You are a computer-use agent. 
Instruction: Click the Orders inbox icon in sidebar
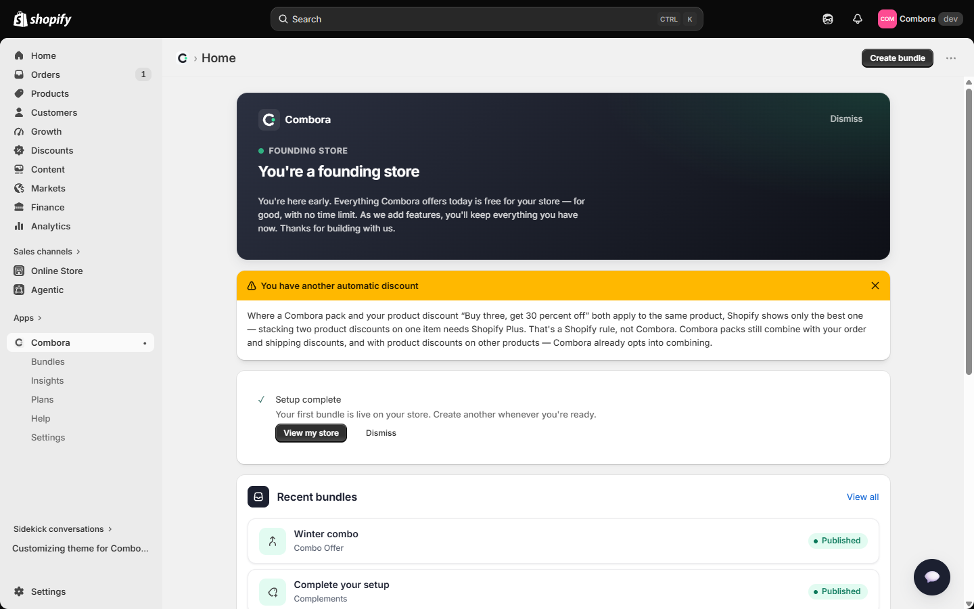coord(19,74)
